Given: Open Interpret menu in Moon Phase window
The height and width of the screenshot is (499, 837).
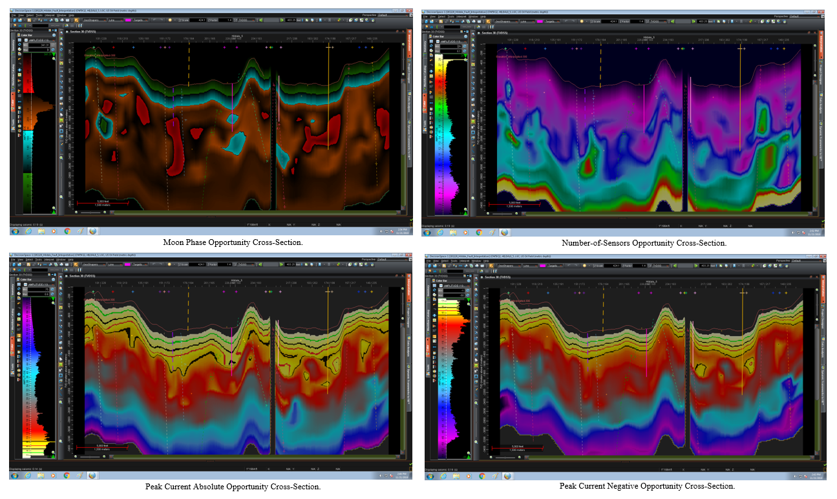Looking at the screenshot, I should click(49, 16).
